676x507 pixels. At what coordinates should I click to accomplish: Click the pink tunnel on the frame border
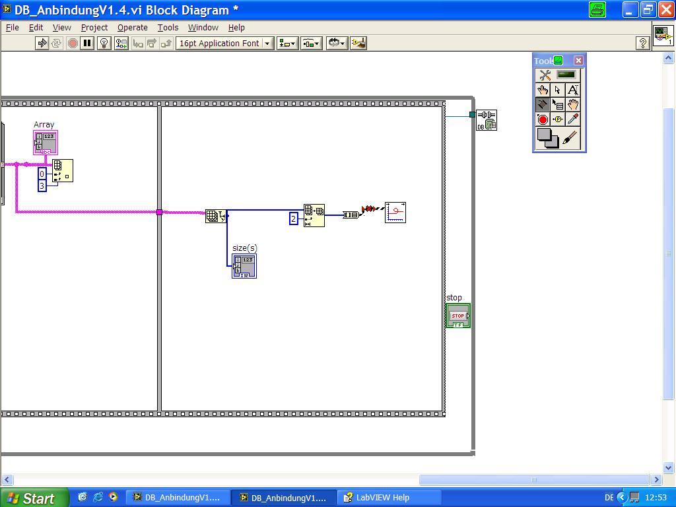click(159, 212)
